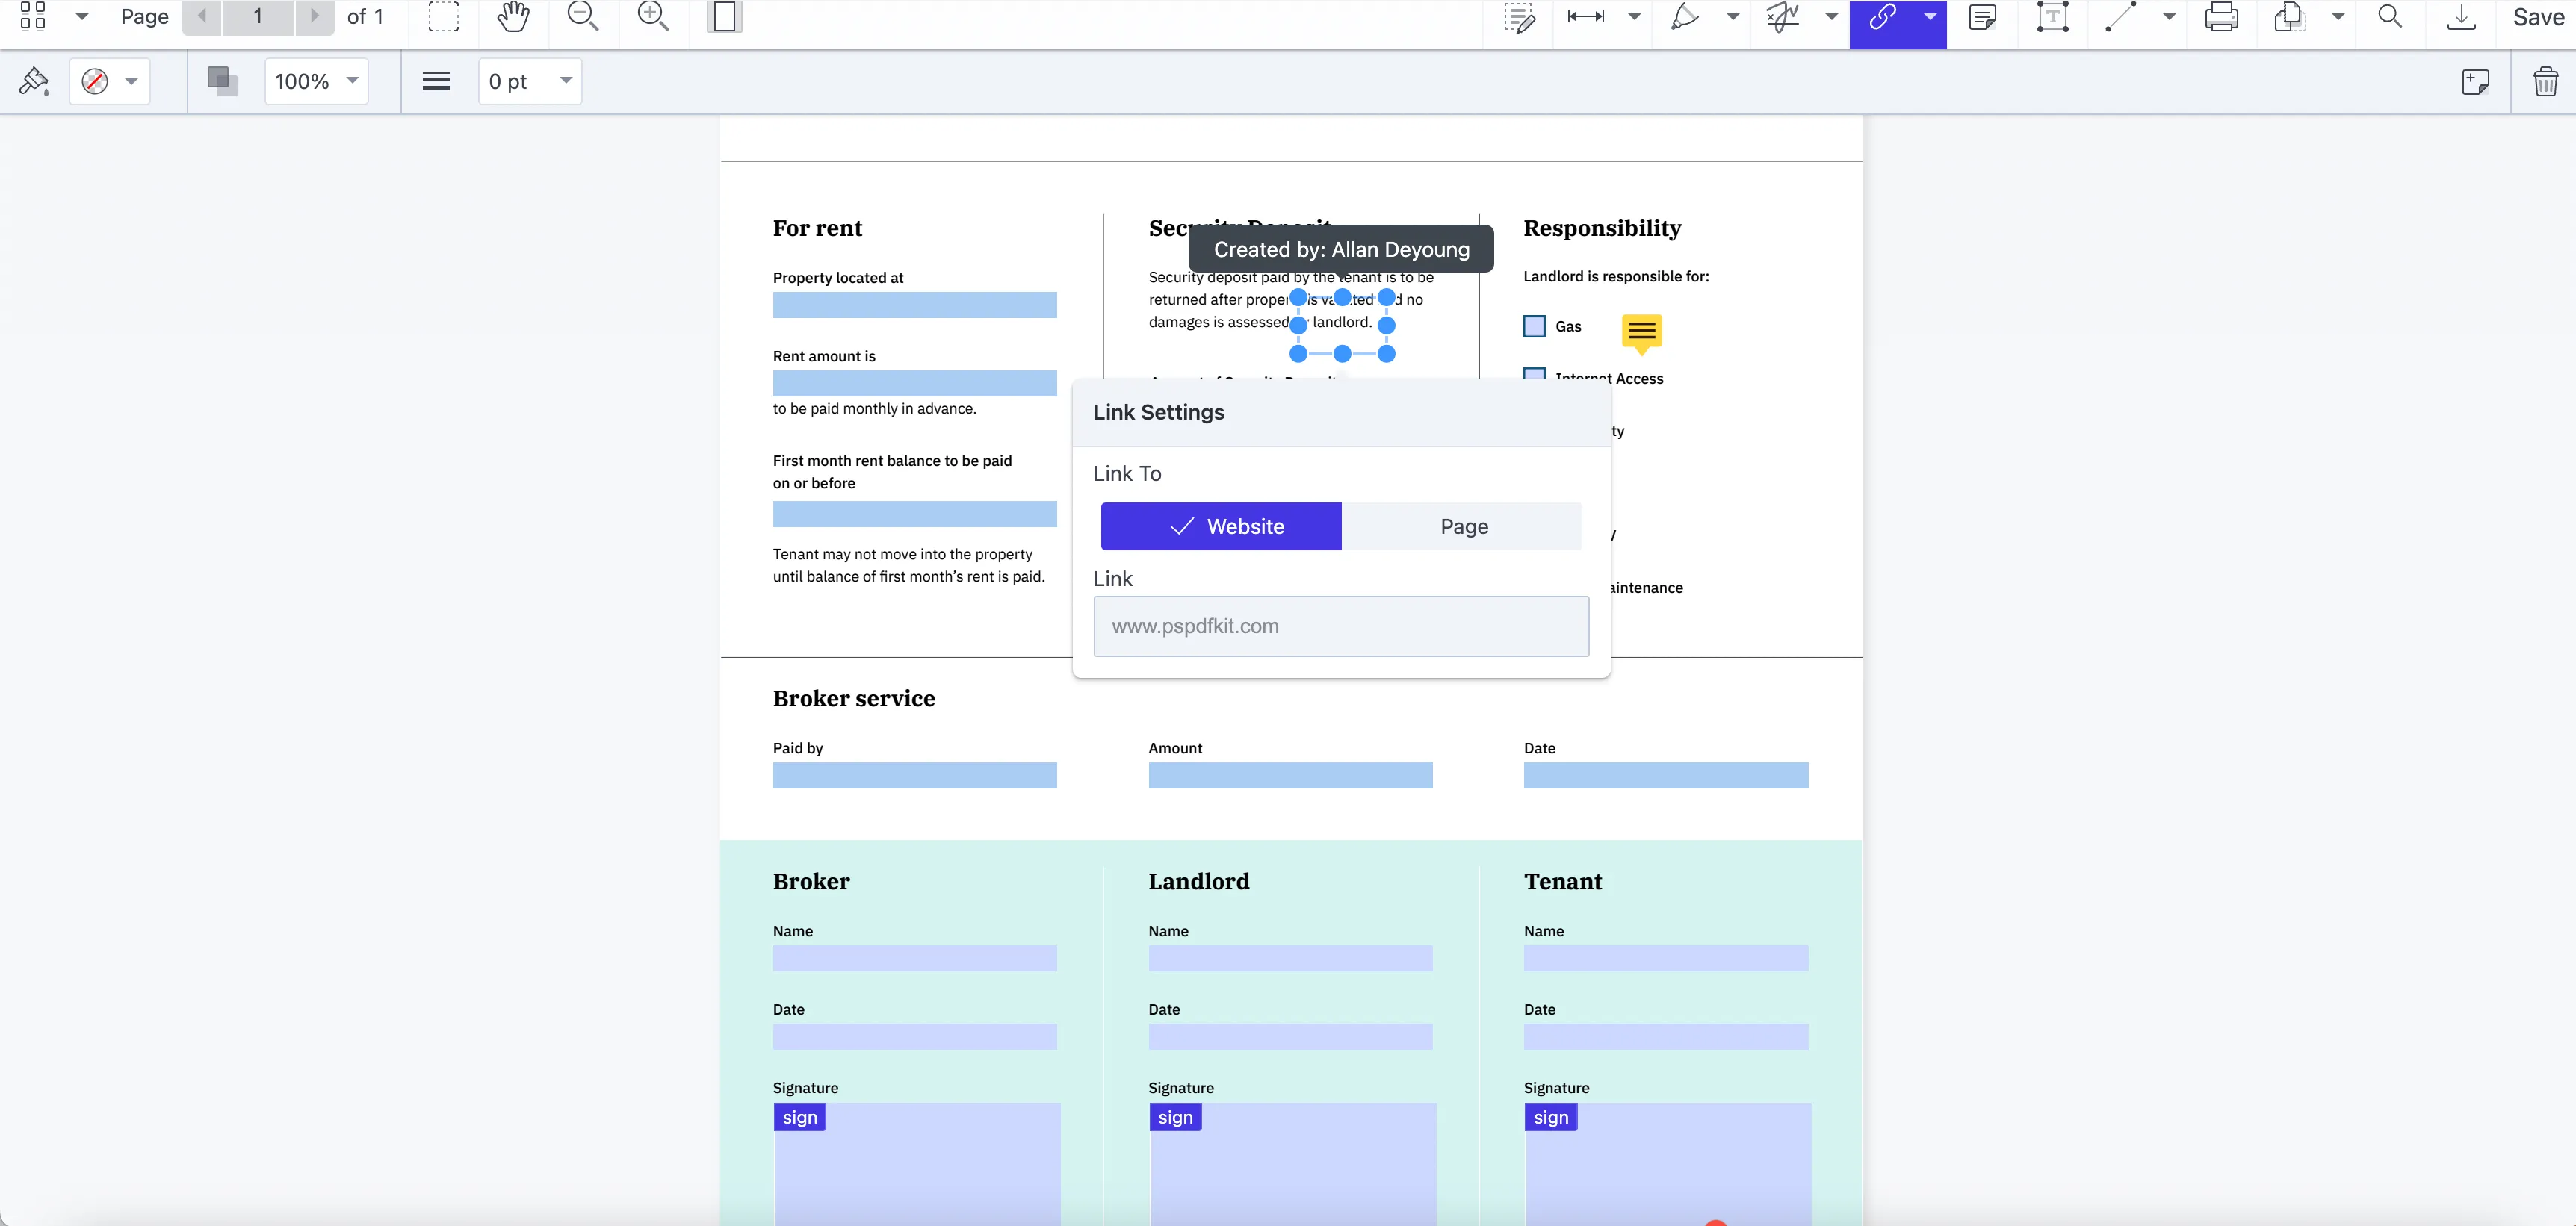
Task: Select the note annotation tool
Action: click(1982, 17)
